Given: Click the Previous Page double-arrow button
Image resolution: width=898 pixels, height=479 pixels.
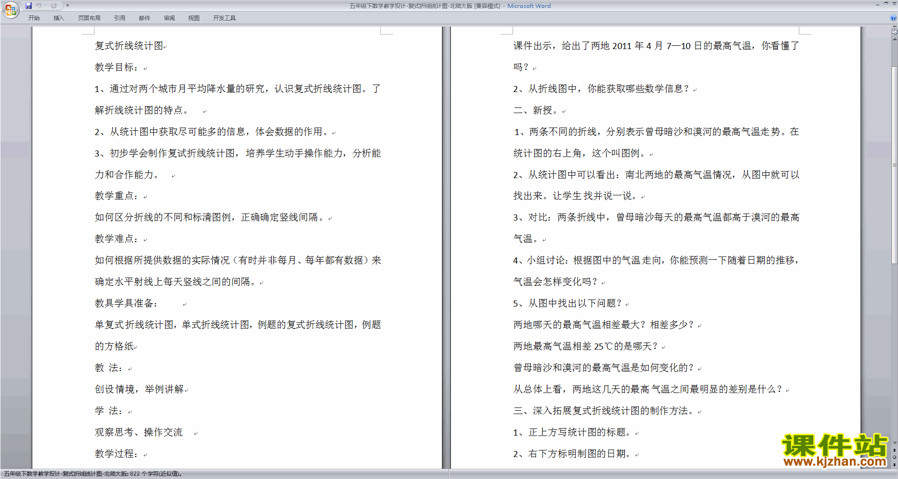Looking at the screenshot, I should tap(894, 450).
